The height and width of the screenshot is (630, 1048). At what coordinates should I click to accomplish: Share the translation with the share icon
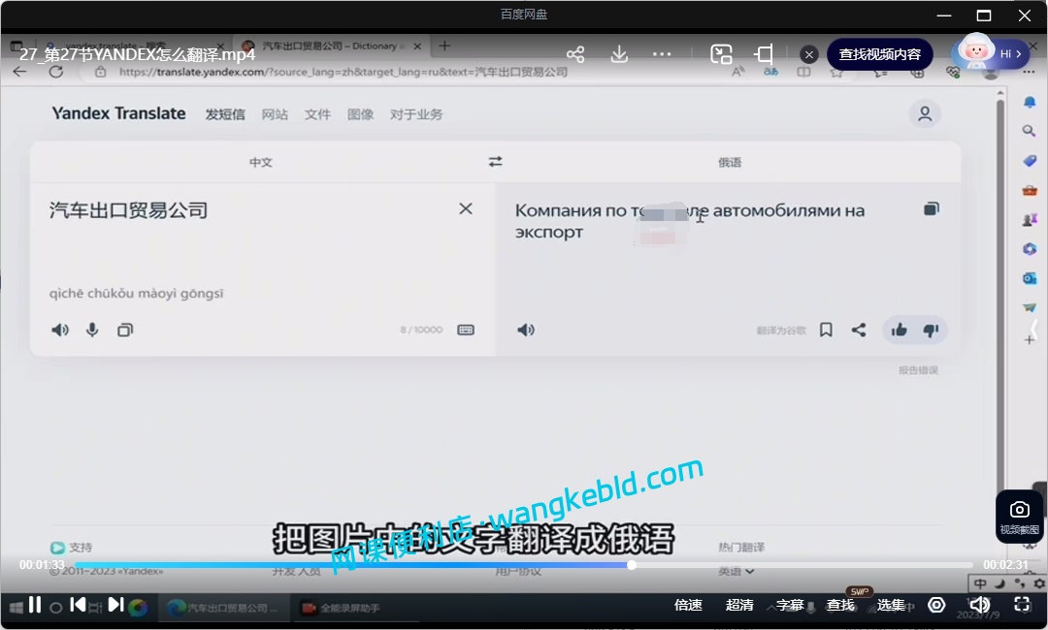[859, 330]
